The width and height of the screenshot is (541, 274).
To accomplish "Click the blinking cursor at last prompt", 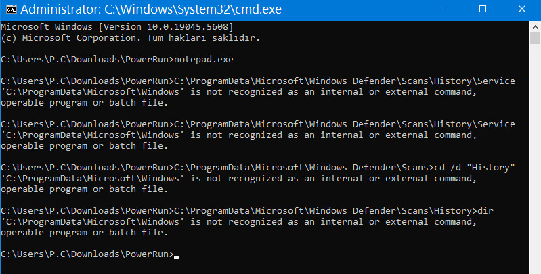I will pyautogui.click(x=177, y=257).
